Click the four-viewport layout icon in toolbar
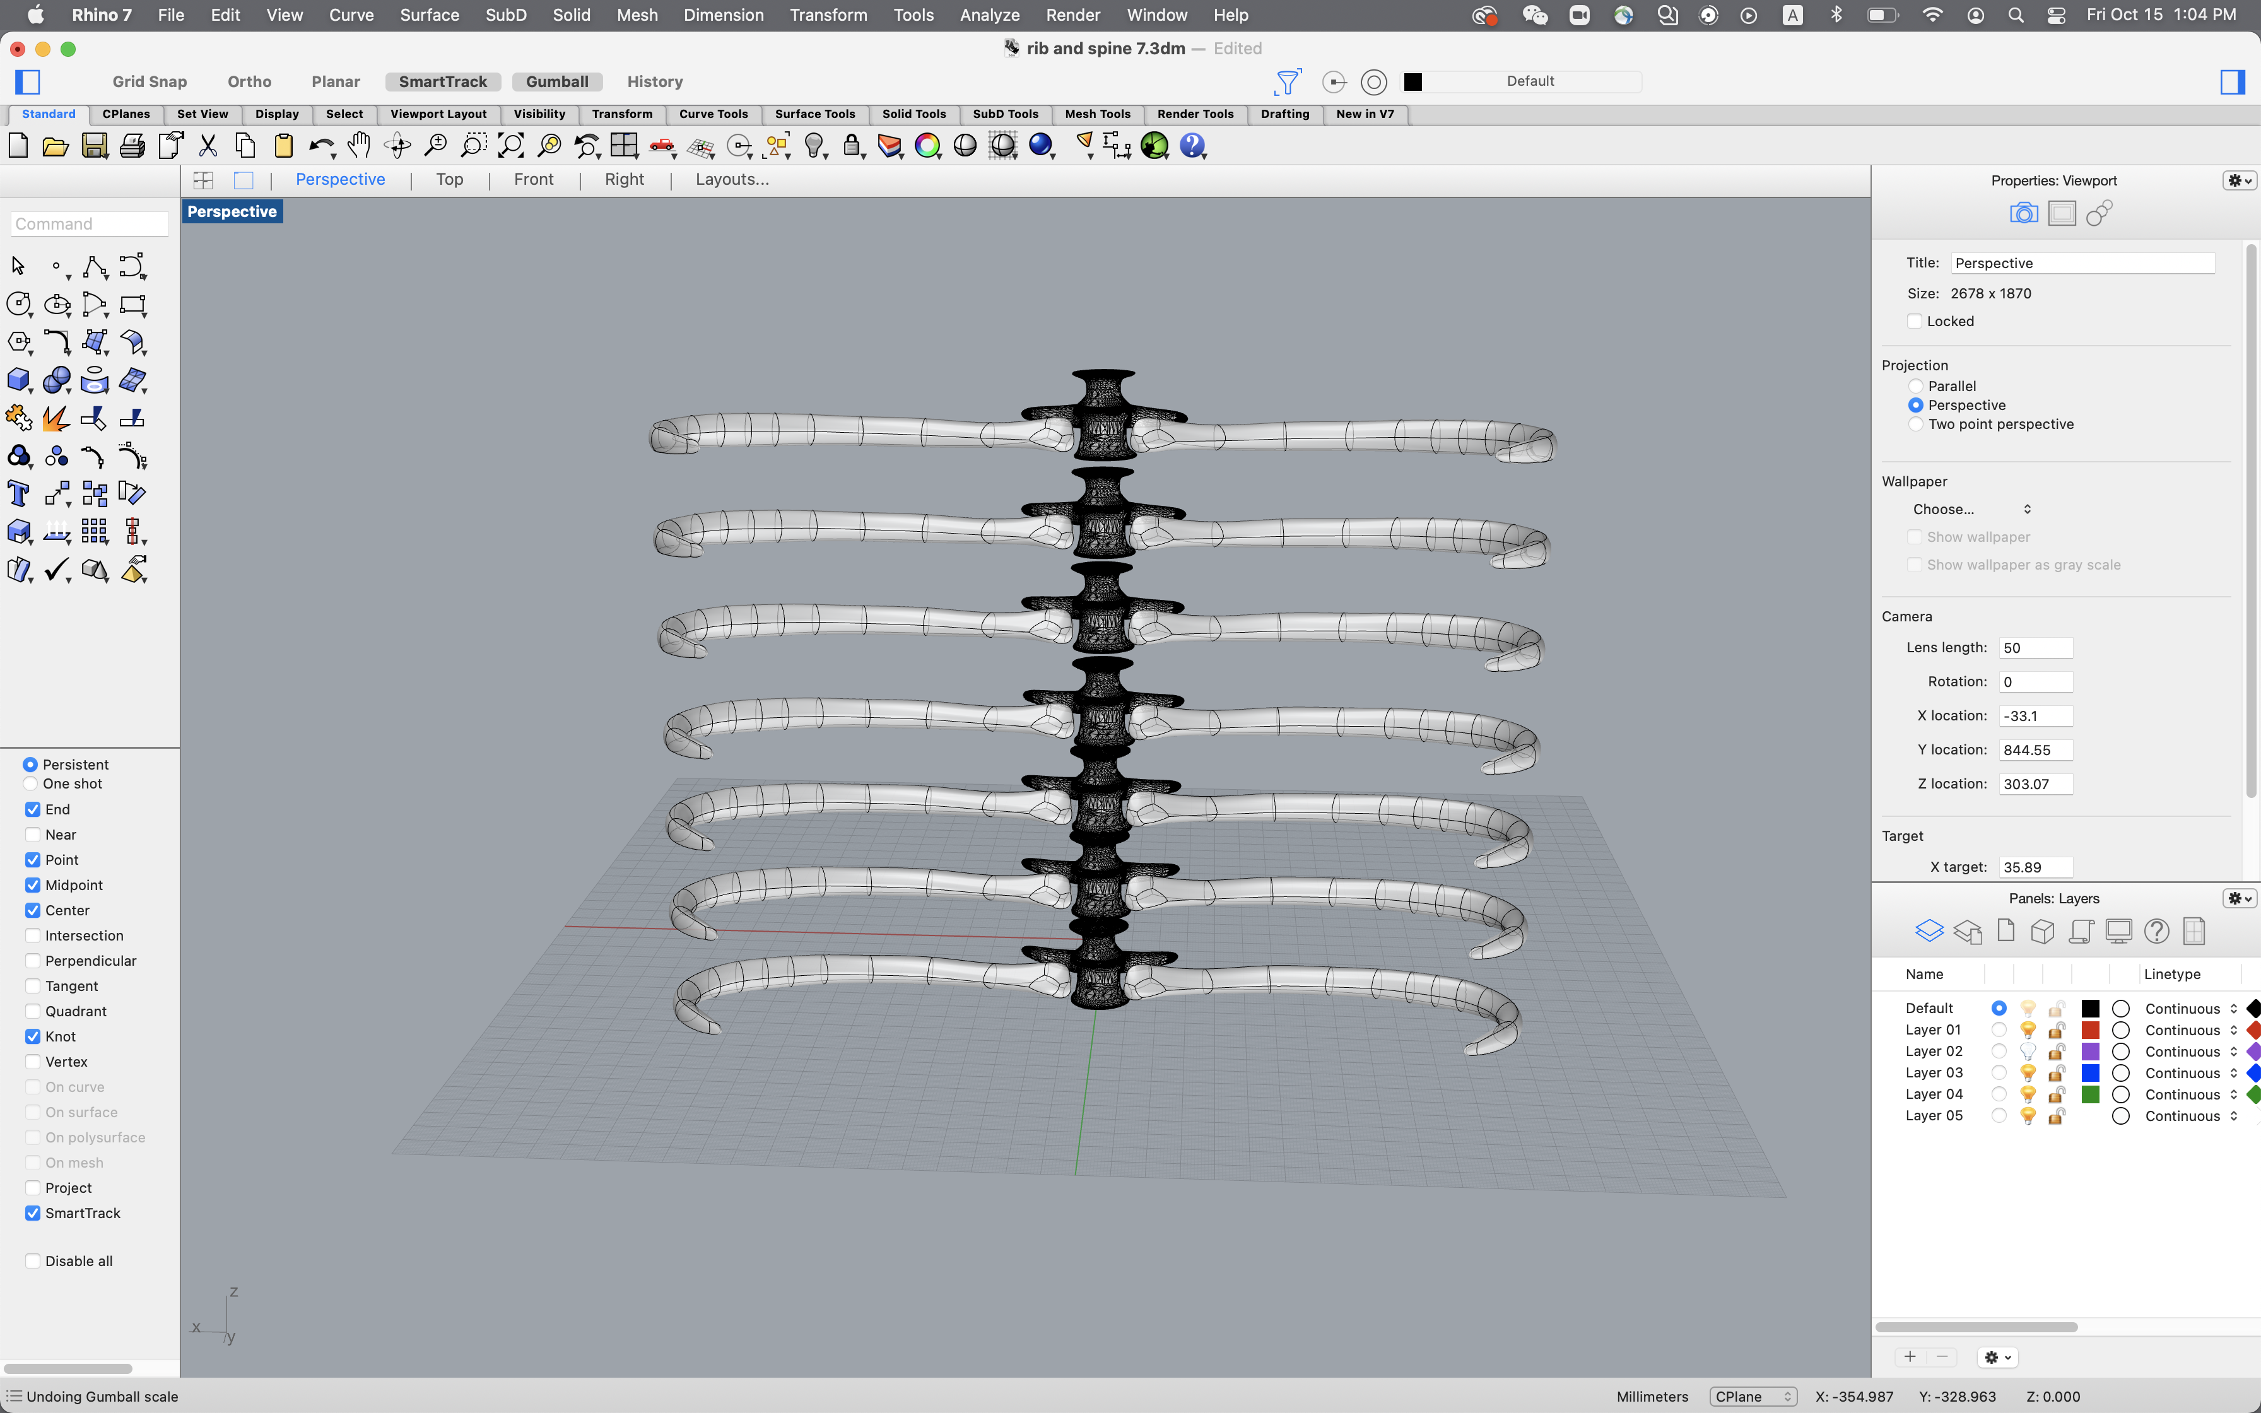This screenshot has height=1413, width=2261. 624,146
